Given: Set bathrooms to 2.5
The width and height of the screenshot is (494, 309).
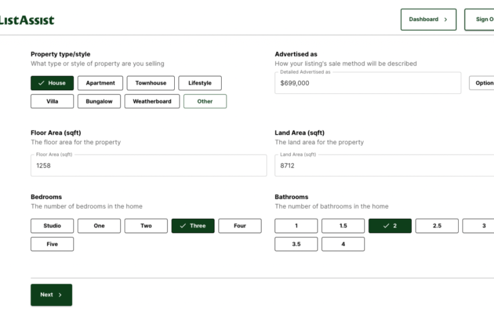Looking at the screenshot, I should tap(437, 226).
